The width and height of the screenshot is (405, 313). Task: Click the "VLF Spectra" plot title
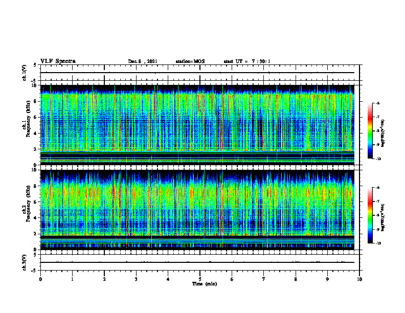click(x=58, y=61)
